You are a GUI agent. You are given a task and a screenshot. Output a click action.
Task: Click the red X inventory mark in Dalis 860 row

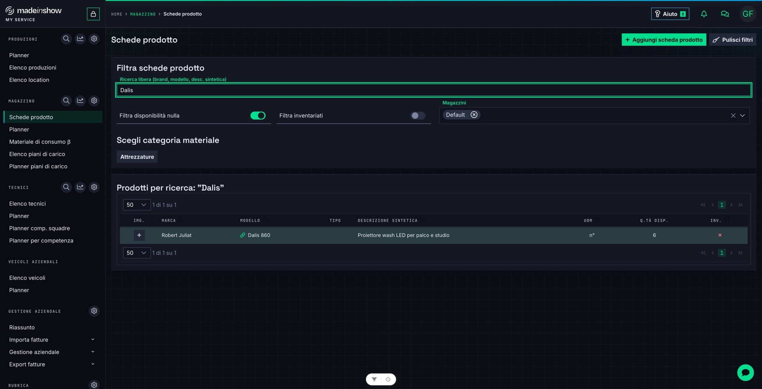pyautogui.click(x=720, y=235)
